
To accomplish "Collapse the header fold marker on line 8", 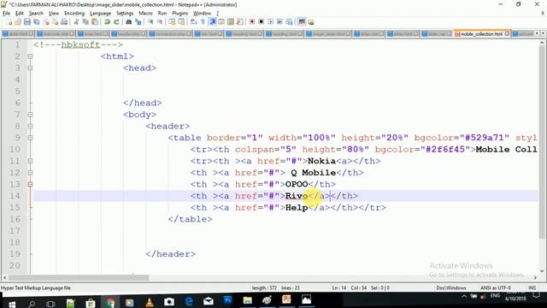I will [30, 126].
